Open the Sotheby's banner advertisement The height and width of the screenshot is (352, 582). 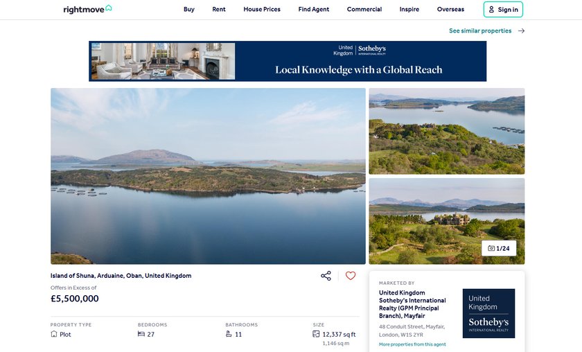tap(288, 61)
